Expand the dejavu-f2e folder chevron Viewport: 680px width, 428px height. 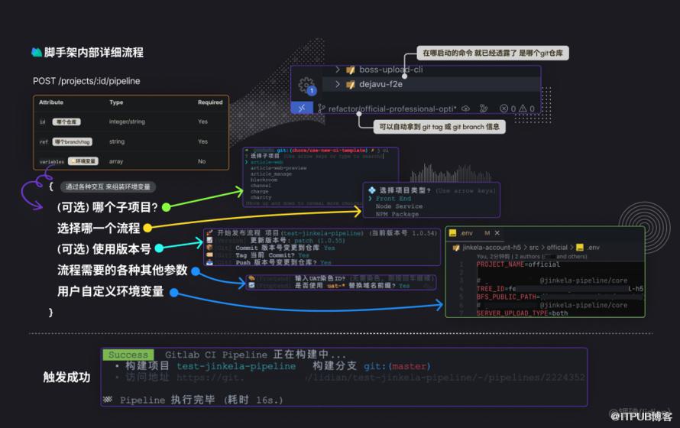pos(338,84)
